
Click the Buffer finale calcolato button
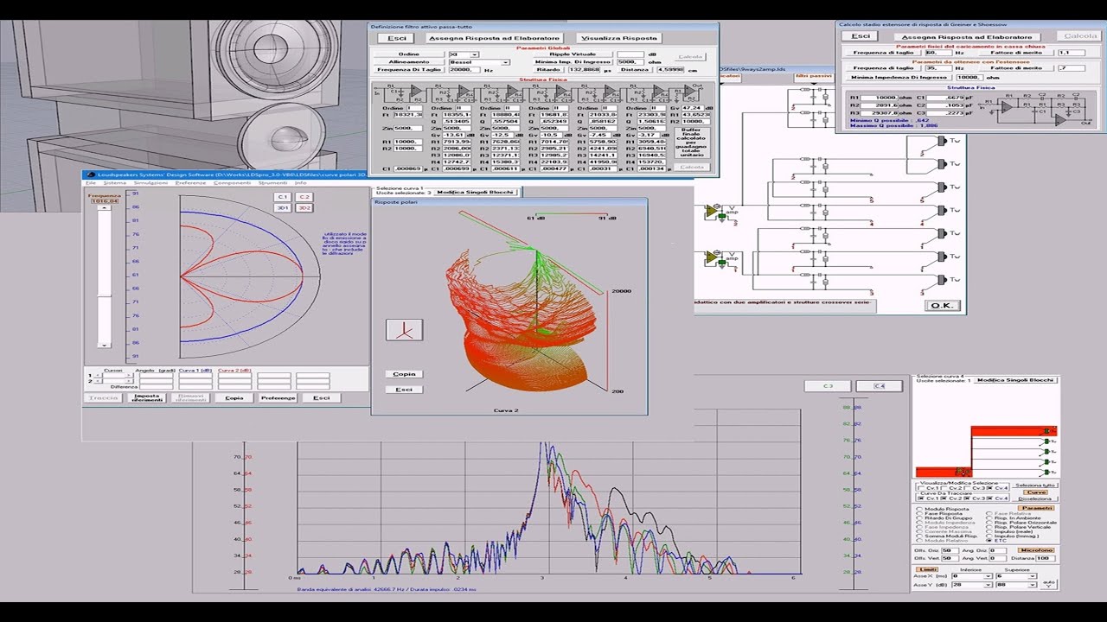(x=691, y=141)
